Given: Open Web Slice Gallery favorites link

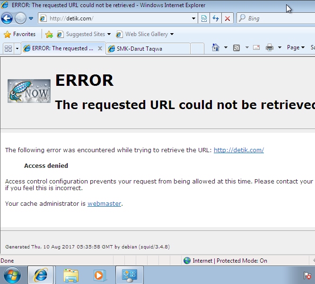Looking at the screenshot, I should tap(145, 34).
